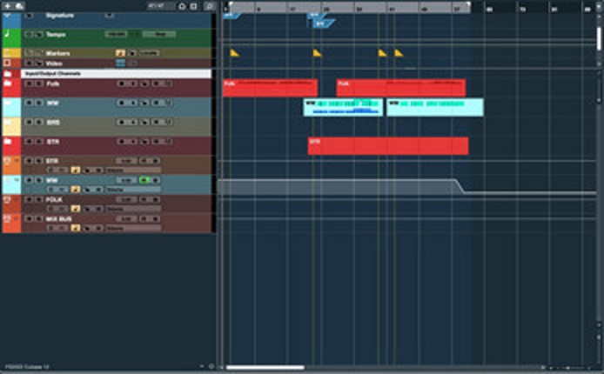Enable read automation on MIX BUS track
Image resolution: width=604 pixels, height=374 pixels.
144,219
